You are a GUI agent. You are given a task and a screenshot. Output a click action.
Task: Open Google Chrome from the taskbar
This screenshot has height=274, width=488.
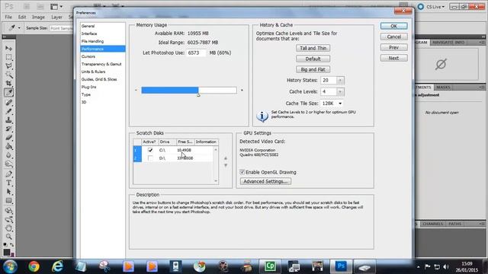click(x=34, y=266)
